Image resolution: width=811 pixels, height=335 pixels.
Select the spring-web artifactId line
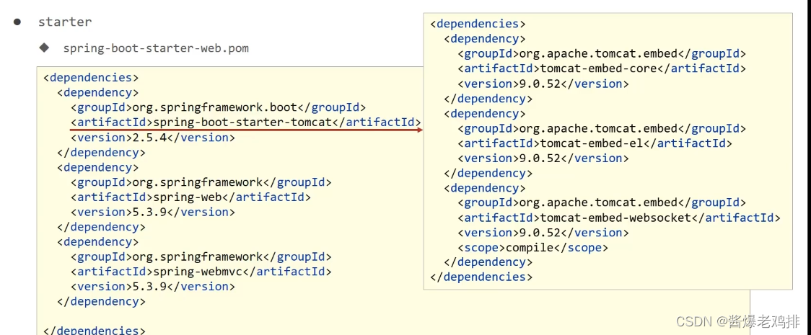191,197
